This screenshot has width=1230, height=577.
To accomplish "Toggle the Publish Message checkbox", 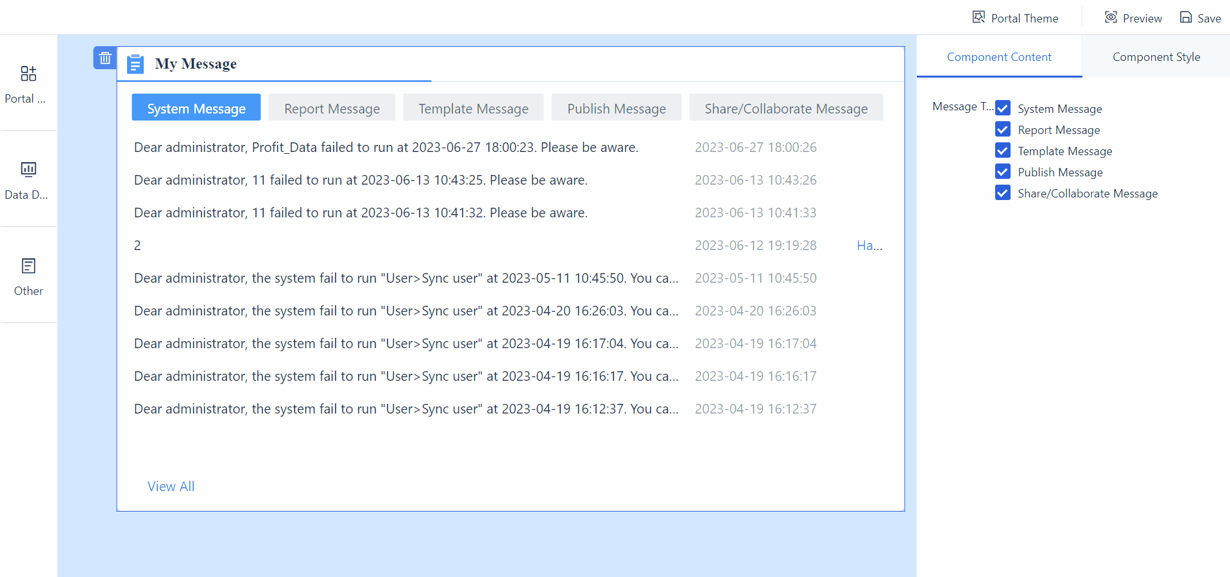I will click(x=1003, y=172).
